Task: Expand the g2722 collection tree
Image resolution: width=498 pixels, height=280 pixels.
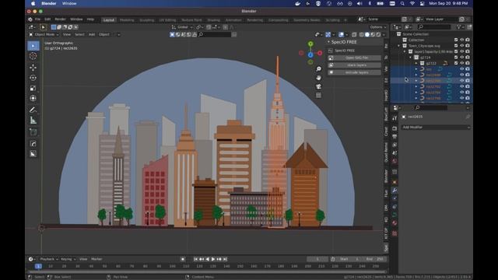Action: [416, 63]
